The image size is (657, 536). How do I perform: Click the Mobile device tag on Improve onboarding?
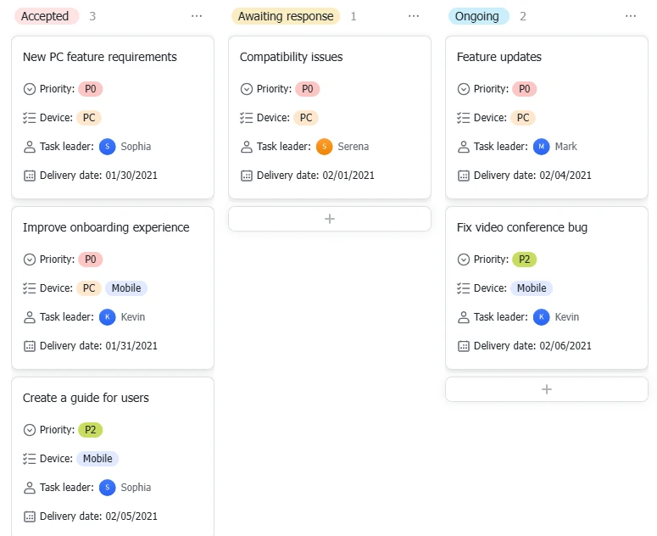tap(126, 288)
